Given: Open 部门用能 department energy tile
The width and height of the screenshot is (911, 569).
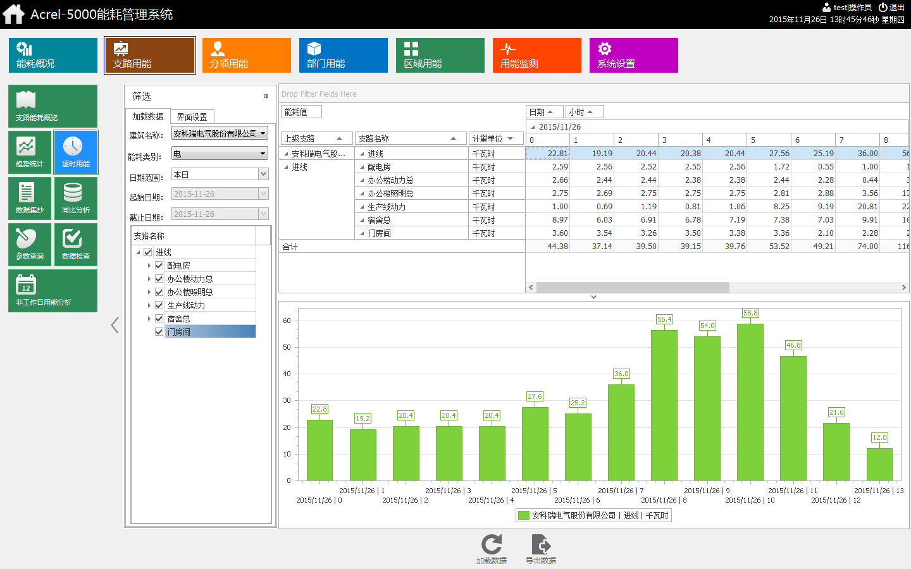Looking at the screenshot, I should click(x=344, y=55).
